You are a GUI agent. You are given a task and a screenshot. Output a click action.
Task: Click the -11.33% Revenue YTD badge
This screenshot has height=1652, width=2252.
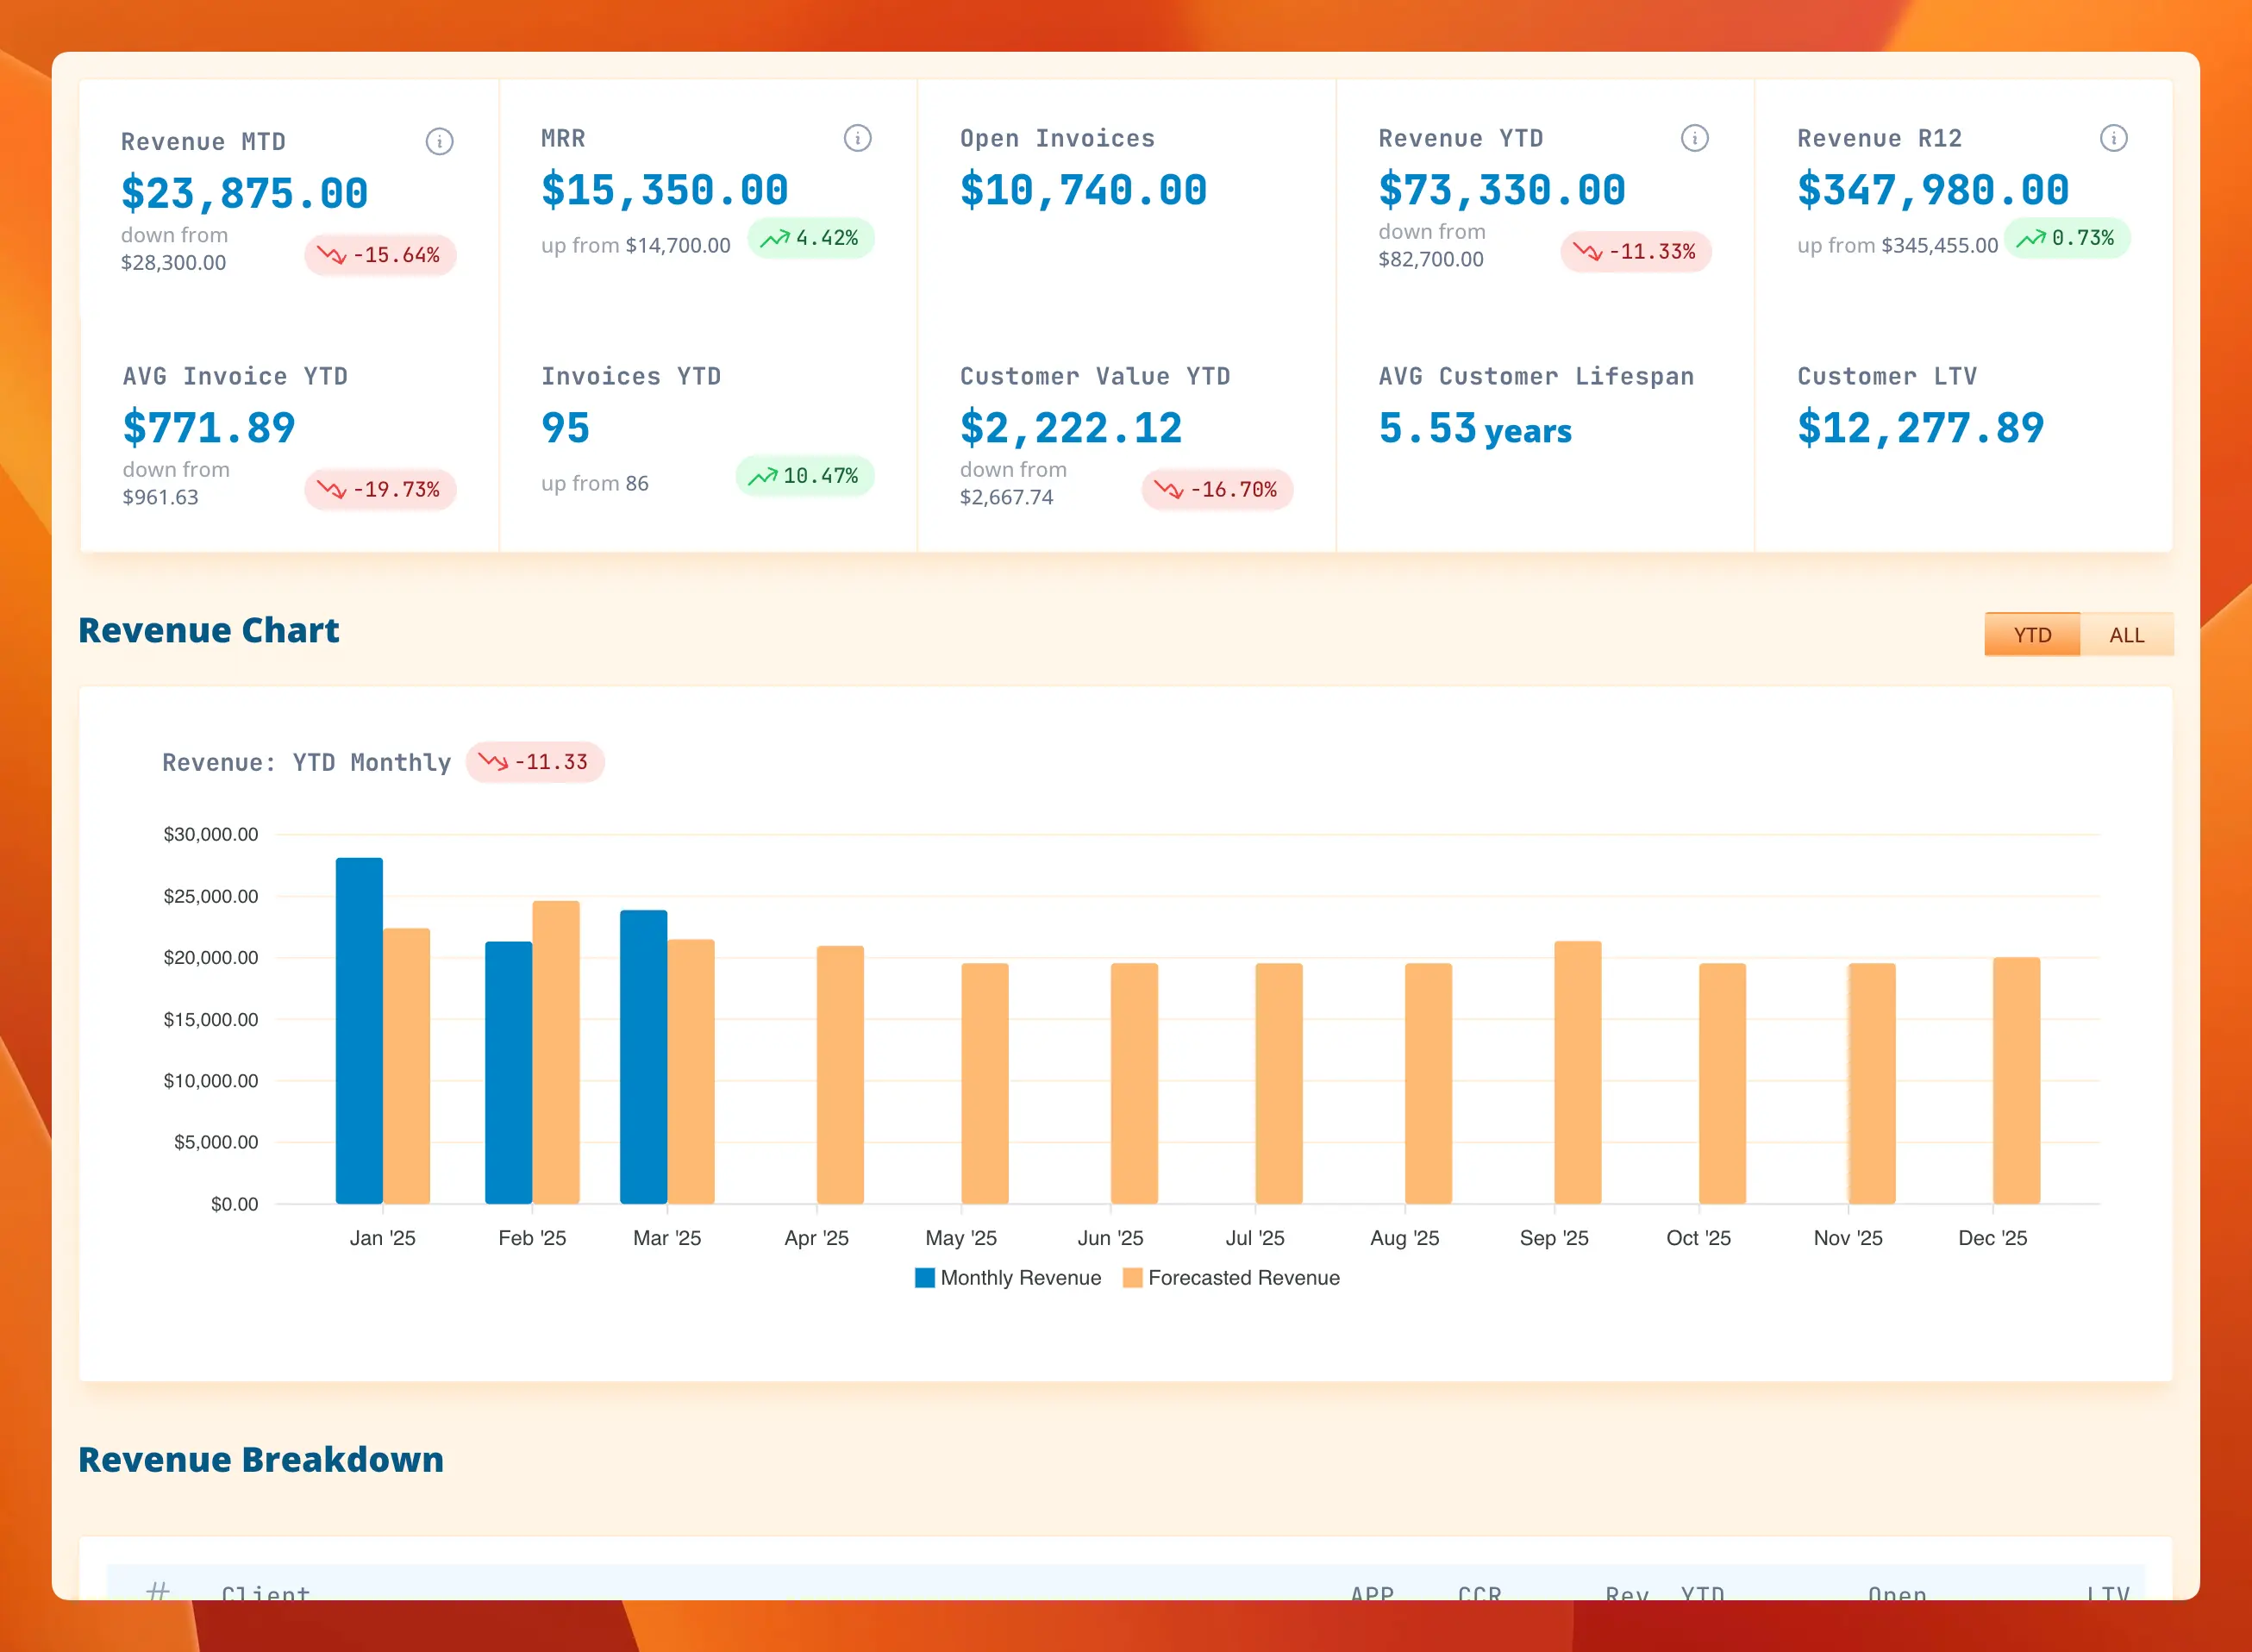1636,251
